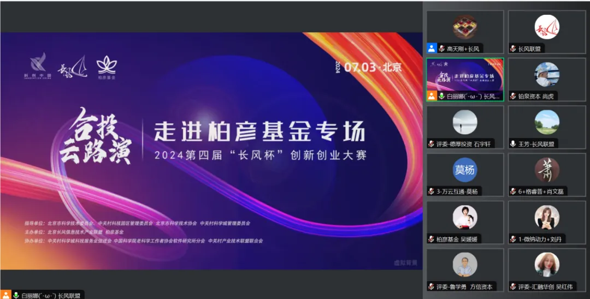Click the muted mic icon beside 评委-鲁学勇 方信资本
590x299 pixels.
pyautogui.click(x=431, y=287)
